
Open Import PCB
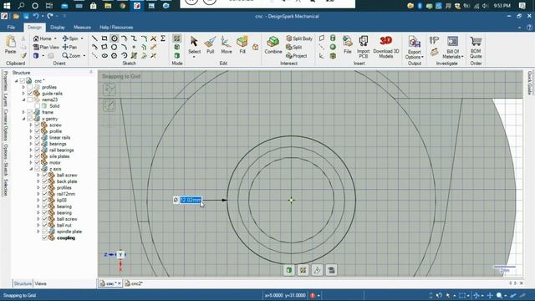(364, 47)
